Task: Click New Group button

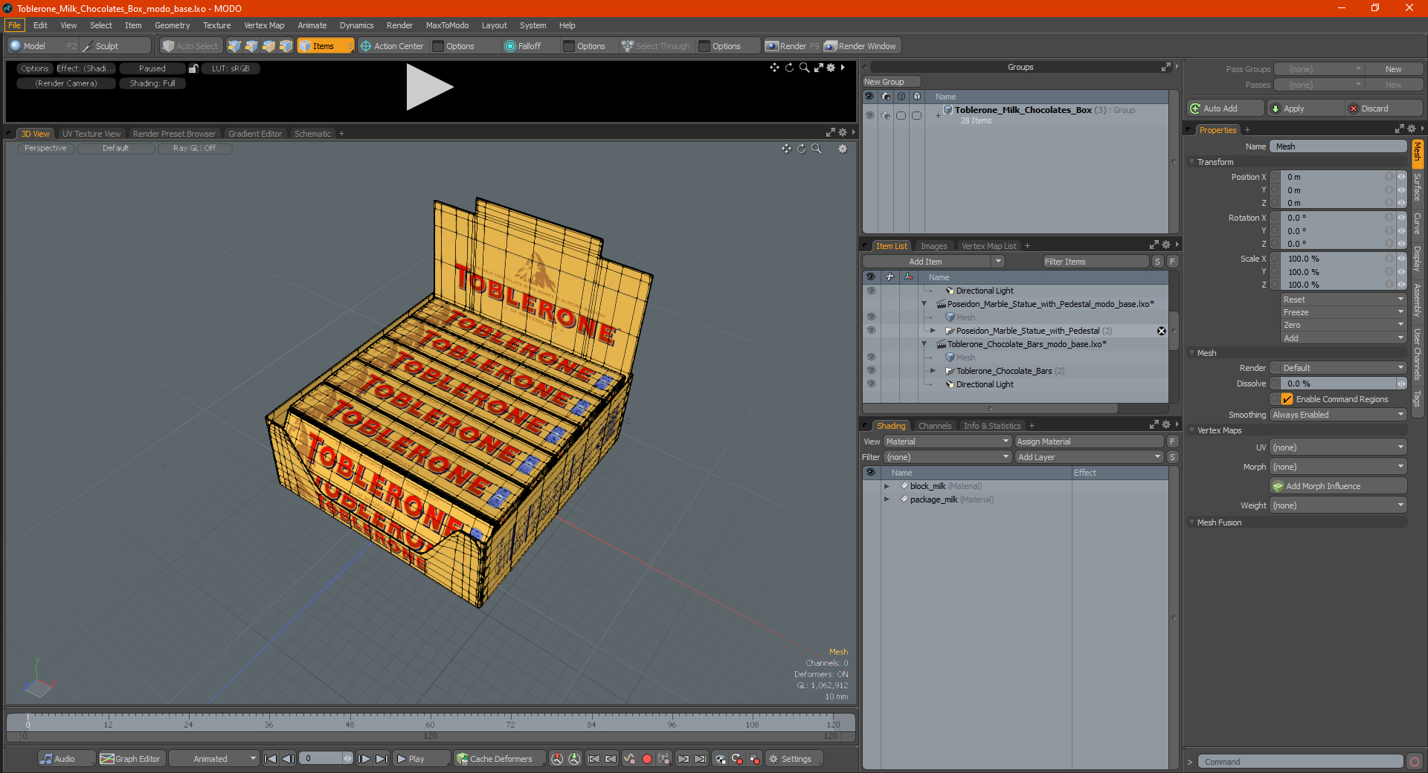Action: pos(891,82)
